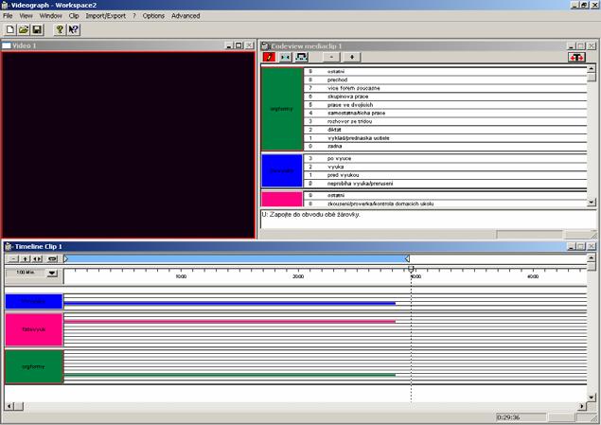
Task: Select pink category swatch in Codeview
Action: pos(282,200)
